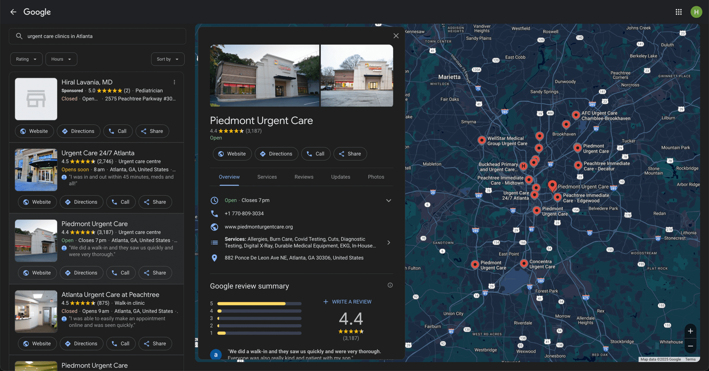
Task: Click the location pin icon beside the address
Action: [x=214, y=258]
